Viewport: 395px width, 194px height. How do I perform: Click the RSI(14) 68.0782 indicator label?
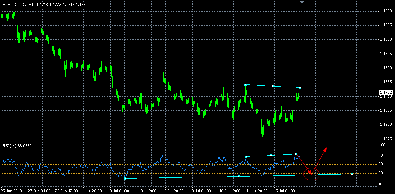click(17, 145)
